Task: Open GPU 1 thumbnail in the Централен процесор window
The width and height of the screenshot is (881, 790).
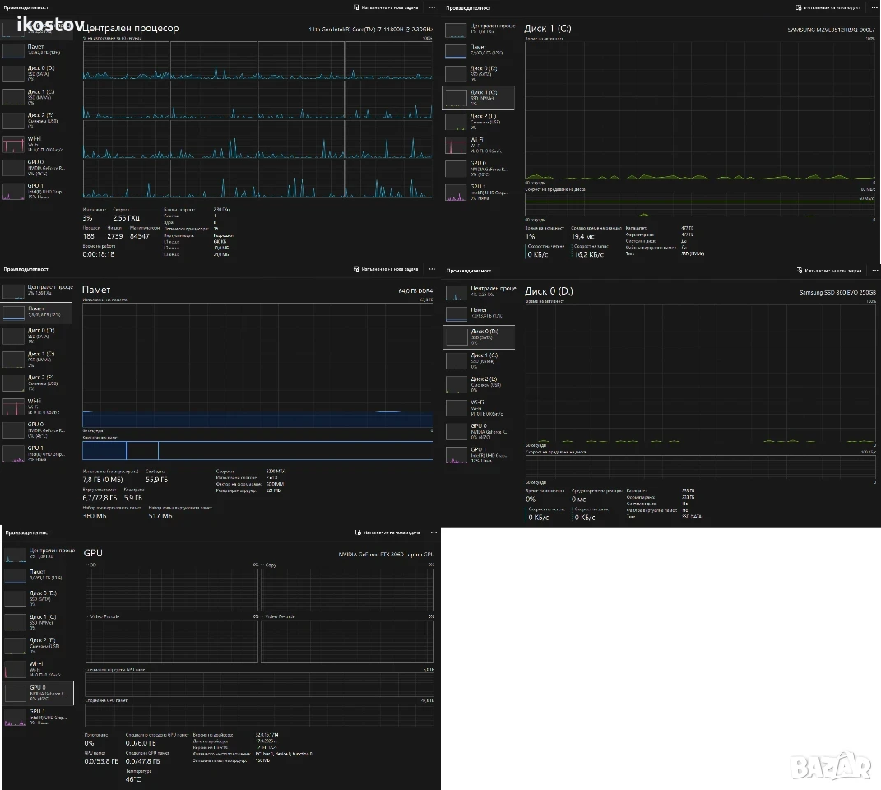Action: (13, 191)
